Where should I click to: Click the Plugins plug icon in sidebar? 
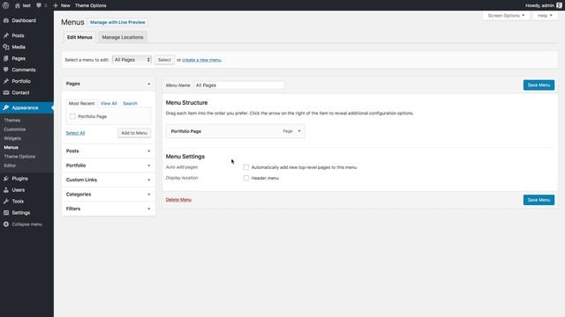(6, 179)
